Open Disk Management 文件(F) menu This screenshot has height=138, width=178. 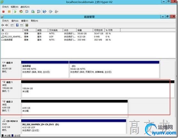[x=5, y=21]
